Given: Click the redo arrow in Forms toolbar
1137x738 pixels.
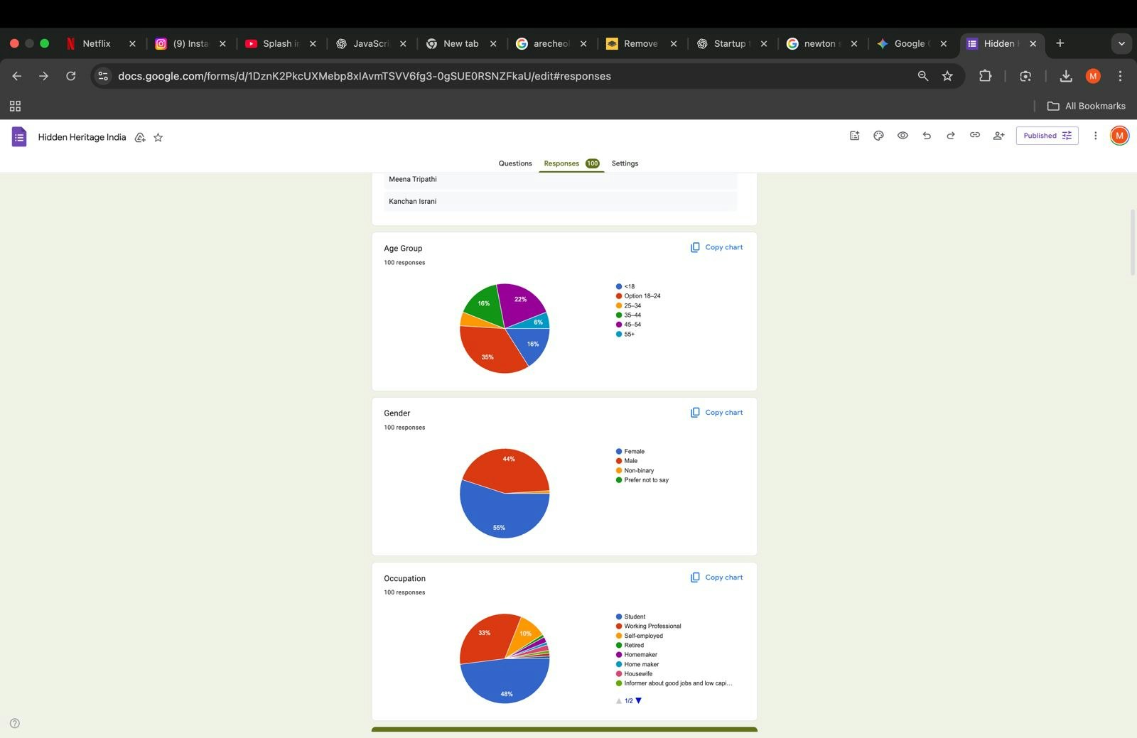Looking at the screenshot, I should click(951, 136).
